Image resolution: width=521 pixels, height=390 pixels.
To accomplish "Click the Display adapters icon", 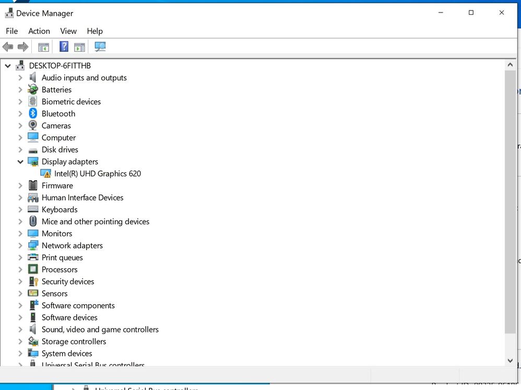I will tap(33, 162).
